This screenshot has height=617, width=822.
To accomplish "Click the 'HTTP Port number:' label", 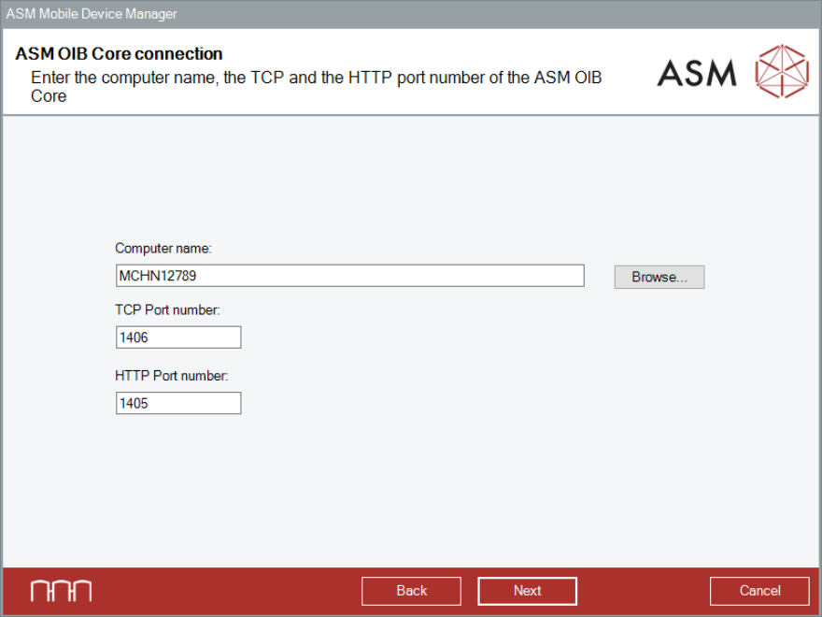I will tap(172, 376).
